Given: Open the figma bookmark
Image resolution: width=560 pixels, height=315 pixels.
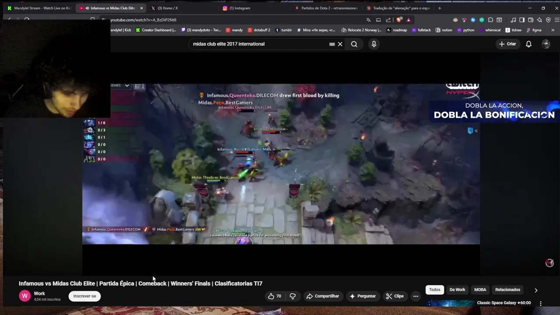Looking at the screenshot, I should (x=534, y=30).
